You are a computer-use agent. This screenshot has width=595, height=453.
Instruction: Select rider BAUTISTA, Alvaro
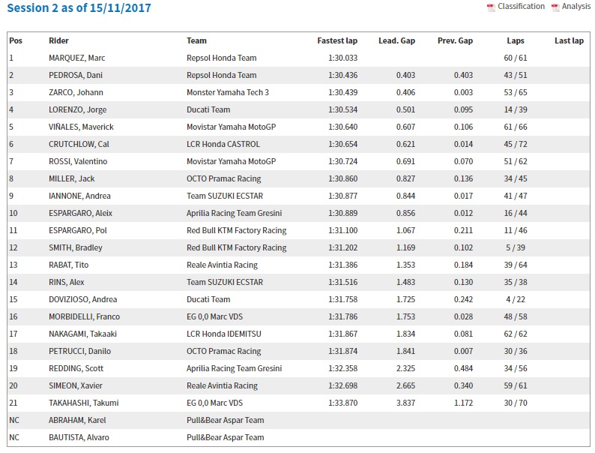coord(79,437)
